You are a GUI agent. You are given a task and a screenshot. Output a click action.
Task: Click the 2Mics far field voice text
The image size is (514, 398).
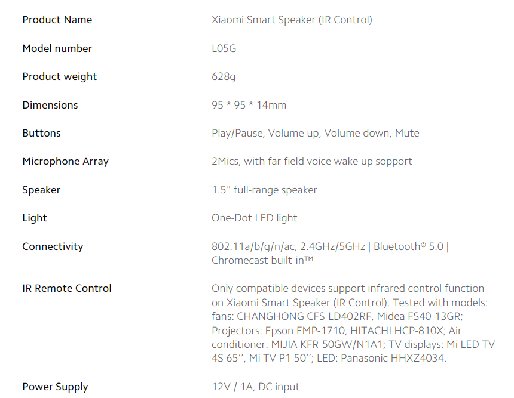click(x=312, y=161)
